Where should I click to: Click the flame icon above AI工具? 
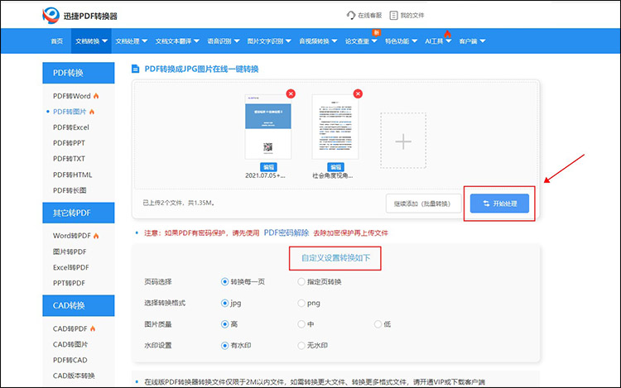[447, 34]
